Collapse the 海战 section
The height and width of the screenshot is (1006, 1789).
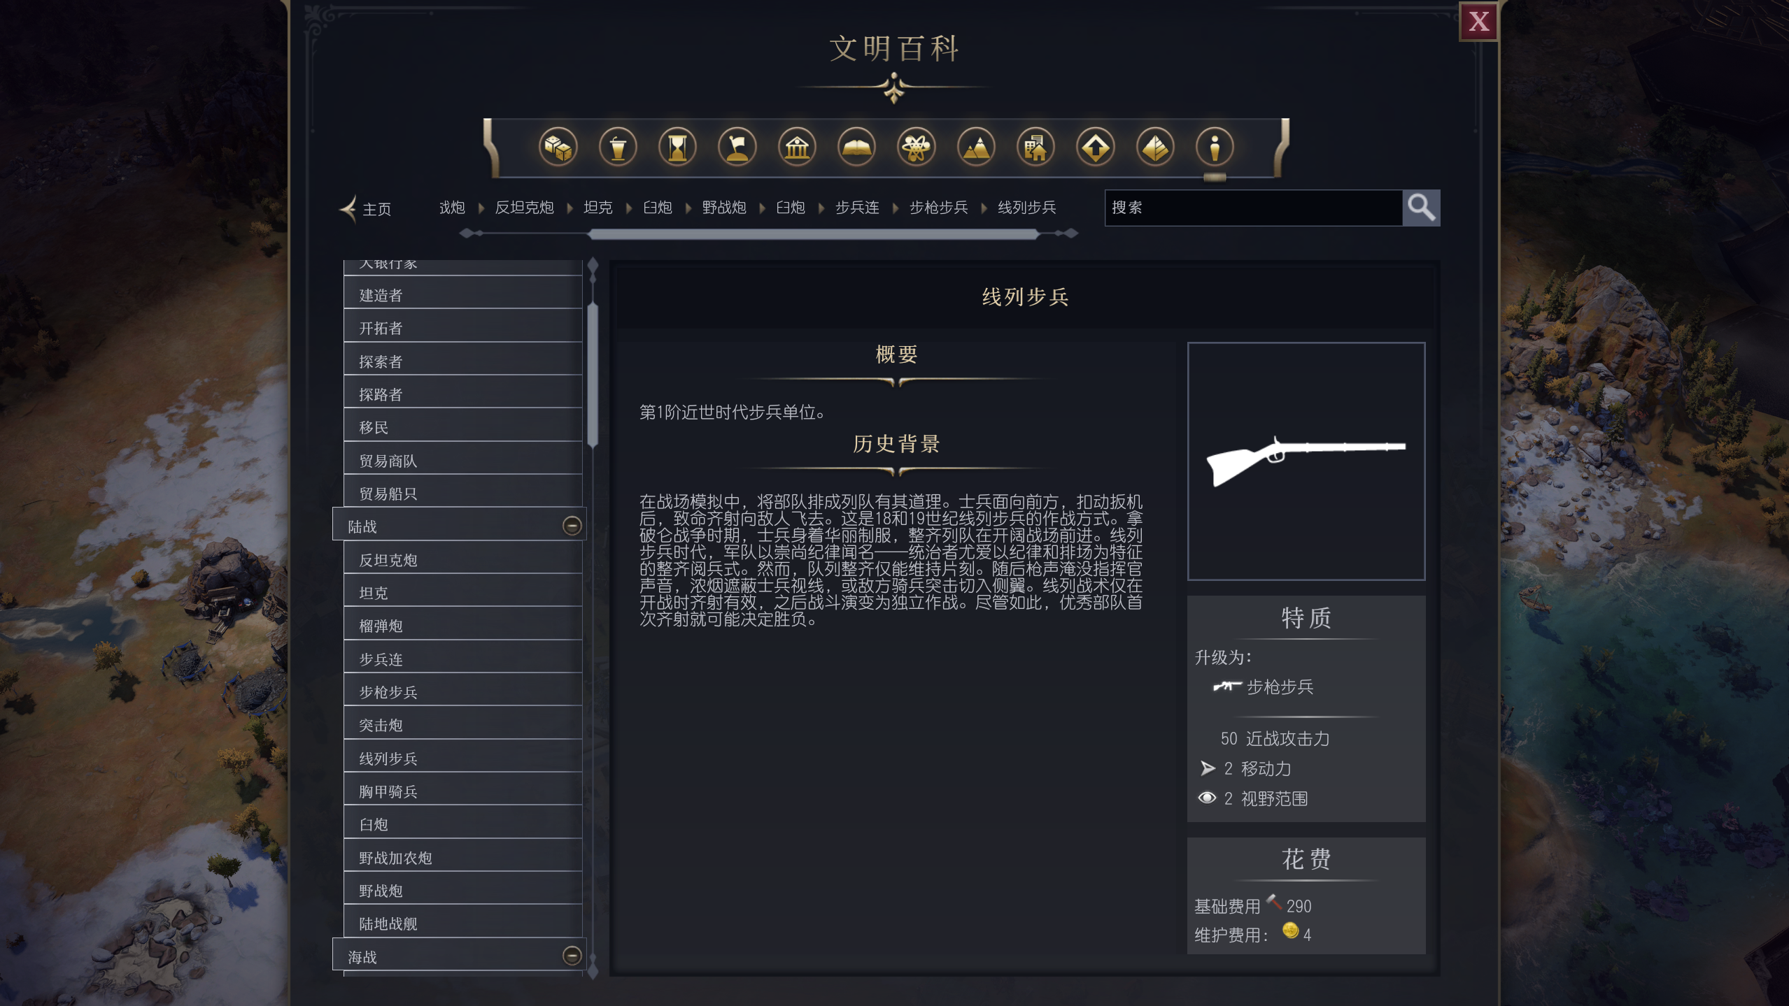[x=572, y=956]
